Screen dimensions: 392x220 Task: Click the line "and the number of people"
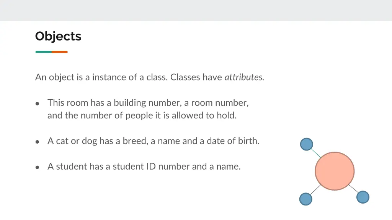point(142,115)
